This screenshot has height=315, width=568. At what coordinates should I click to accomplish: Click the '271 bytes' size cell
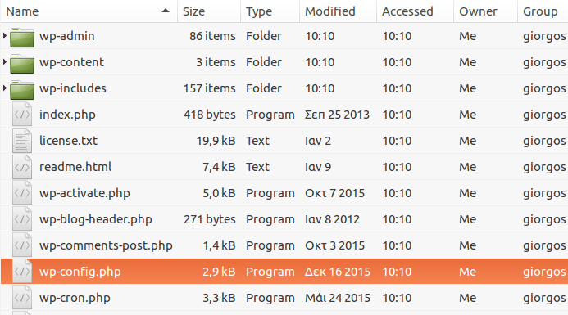(210, 219)
